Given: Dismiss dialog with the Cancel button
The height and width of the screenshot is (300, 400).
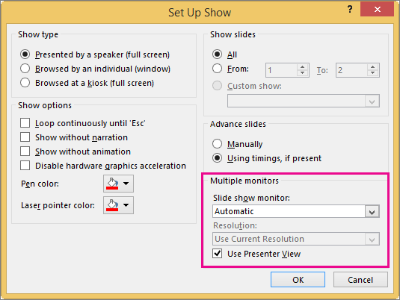Looking at the screenshot, I should point(360,280).
